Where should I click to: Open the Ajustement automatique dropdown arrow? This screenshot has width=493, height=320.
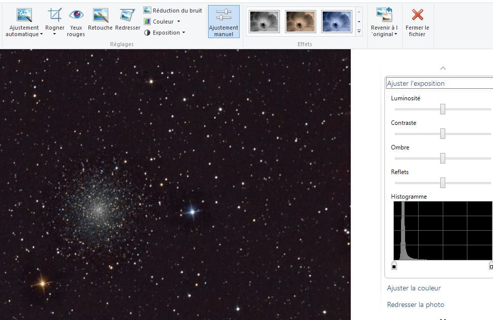(42, 34)
